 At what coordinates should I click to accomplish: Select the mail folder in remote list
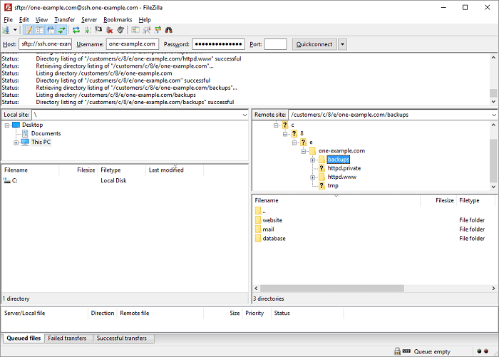(268, 229)
